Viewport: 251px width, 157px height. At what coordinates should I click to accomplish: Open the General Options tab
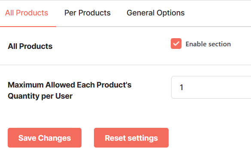click(x=156, y=13)
